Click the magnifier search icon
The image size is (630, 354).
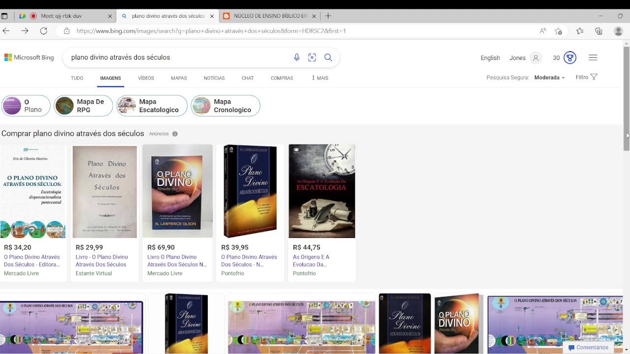328,58
